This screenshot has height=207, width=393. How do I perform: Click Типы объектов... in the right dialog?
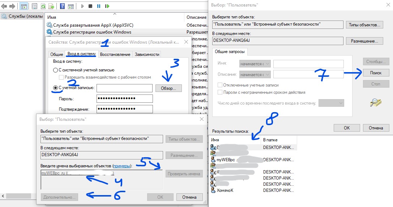pos(364,25)
